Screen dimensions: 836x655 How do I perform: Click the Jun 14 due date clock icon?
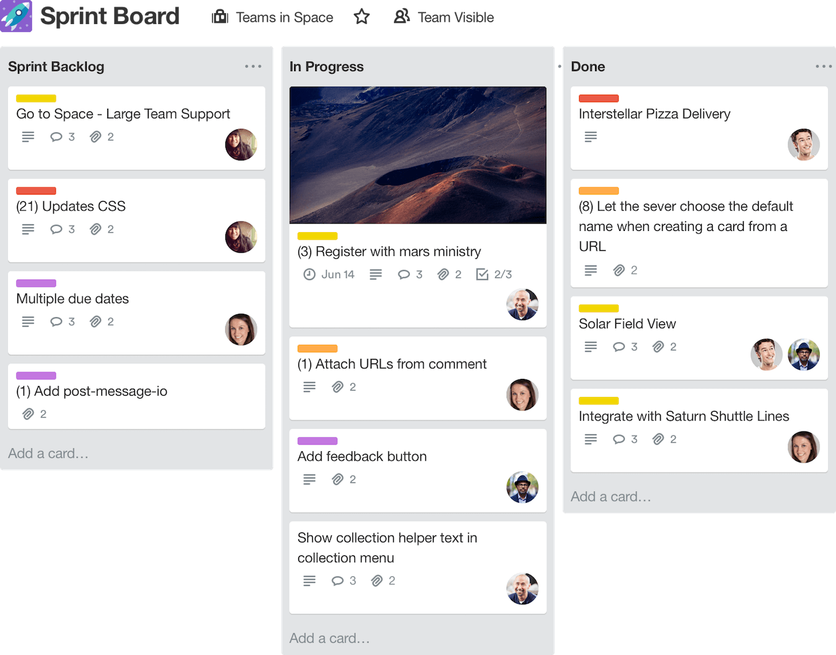(310, 274)
